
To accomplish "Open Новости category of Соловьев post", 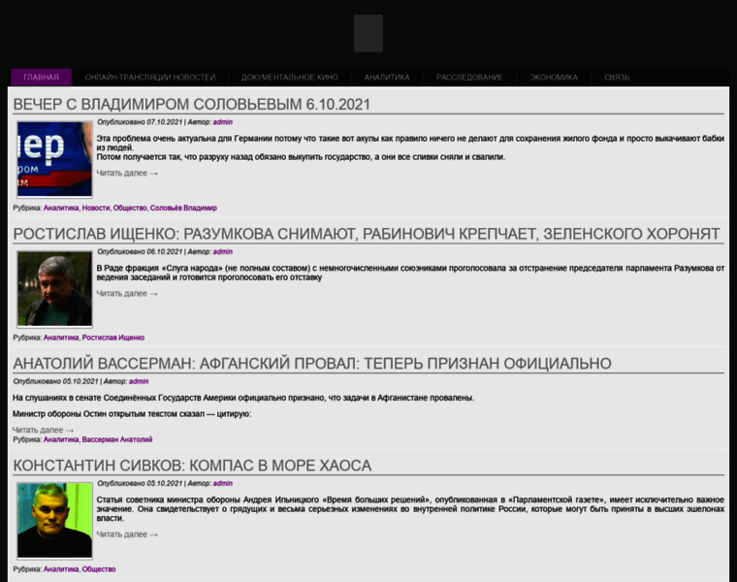I will point(96,208).
